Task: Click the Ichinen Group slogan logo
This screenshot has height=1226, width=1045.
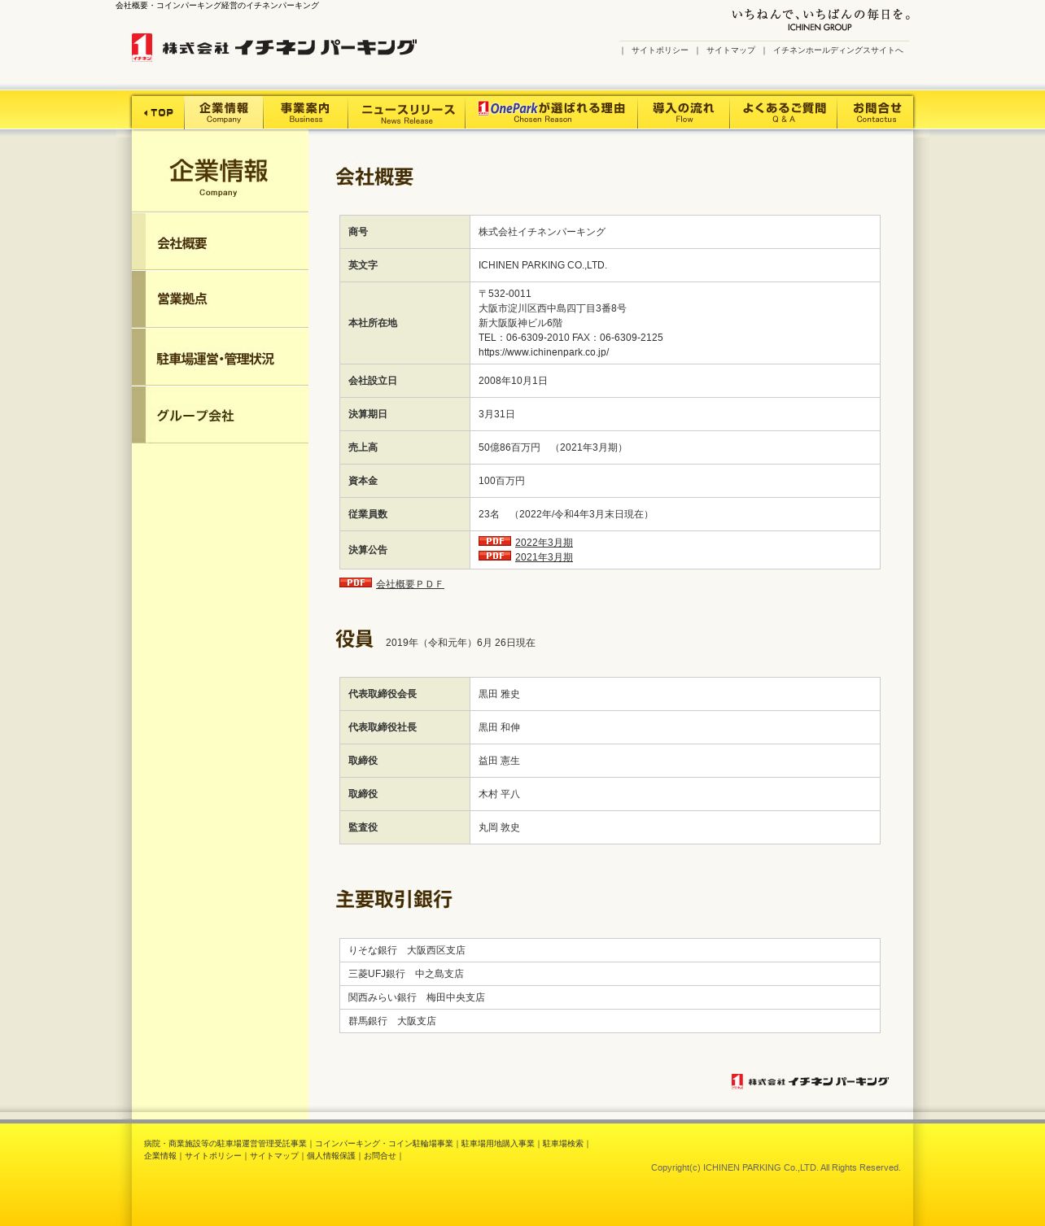Action: (x=820, y=20)
